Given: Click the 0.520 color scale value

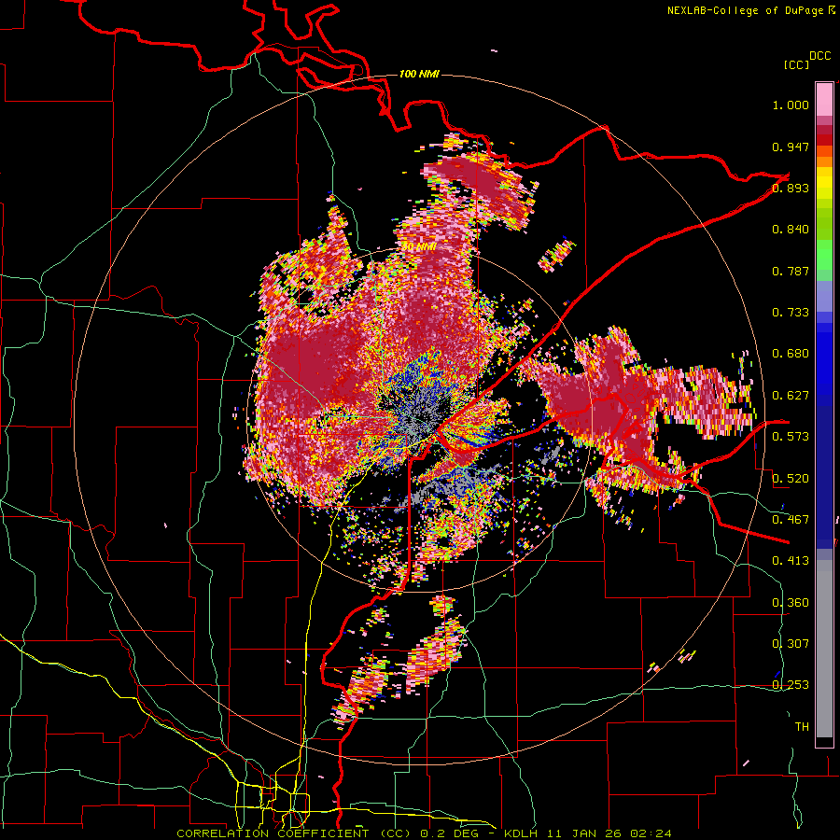Looking at the screenshot, I should (x=791, y=478).
